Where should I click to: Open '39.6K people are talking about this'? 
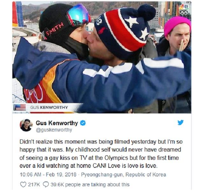[90, 184]
